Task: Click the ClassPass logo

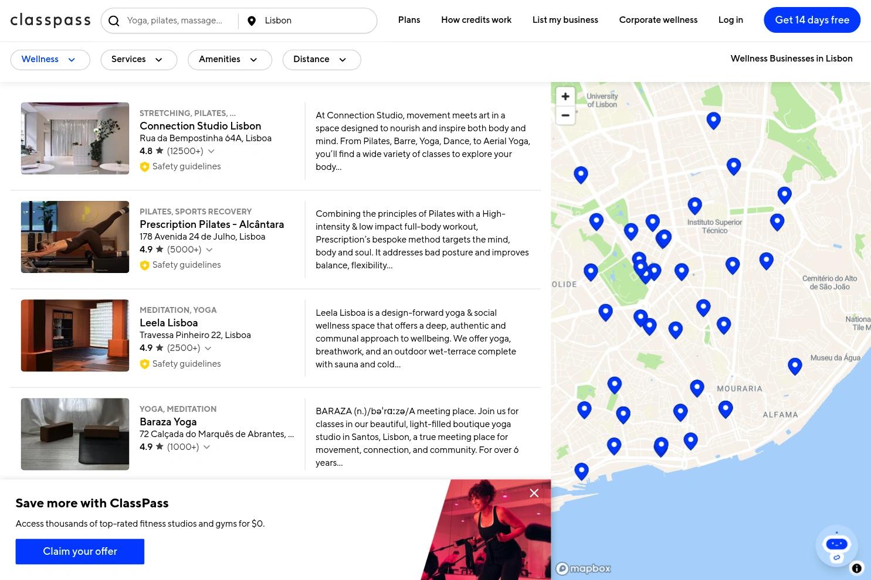Action: pos(50,21)
